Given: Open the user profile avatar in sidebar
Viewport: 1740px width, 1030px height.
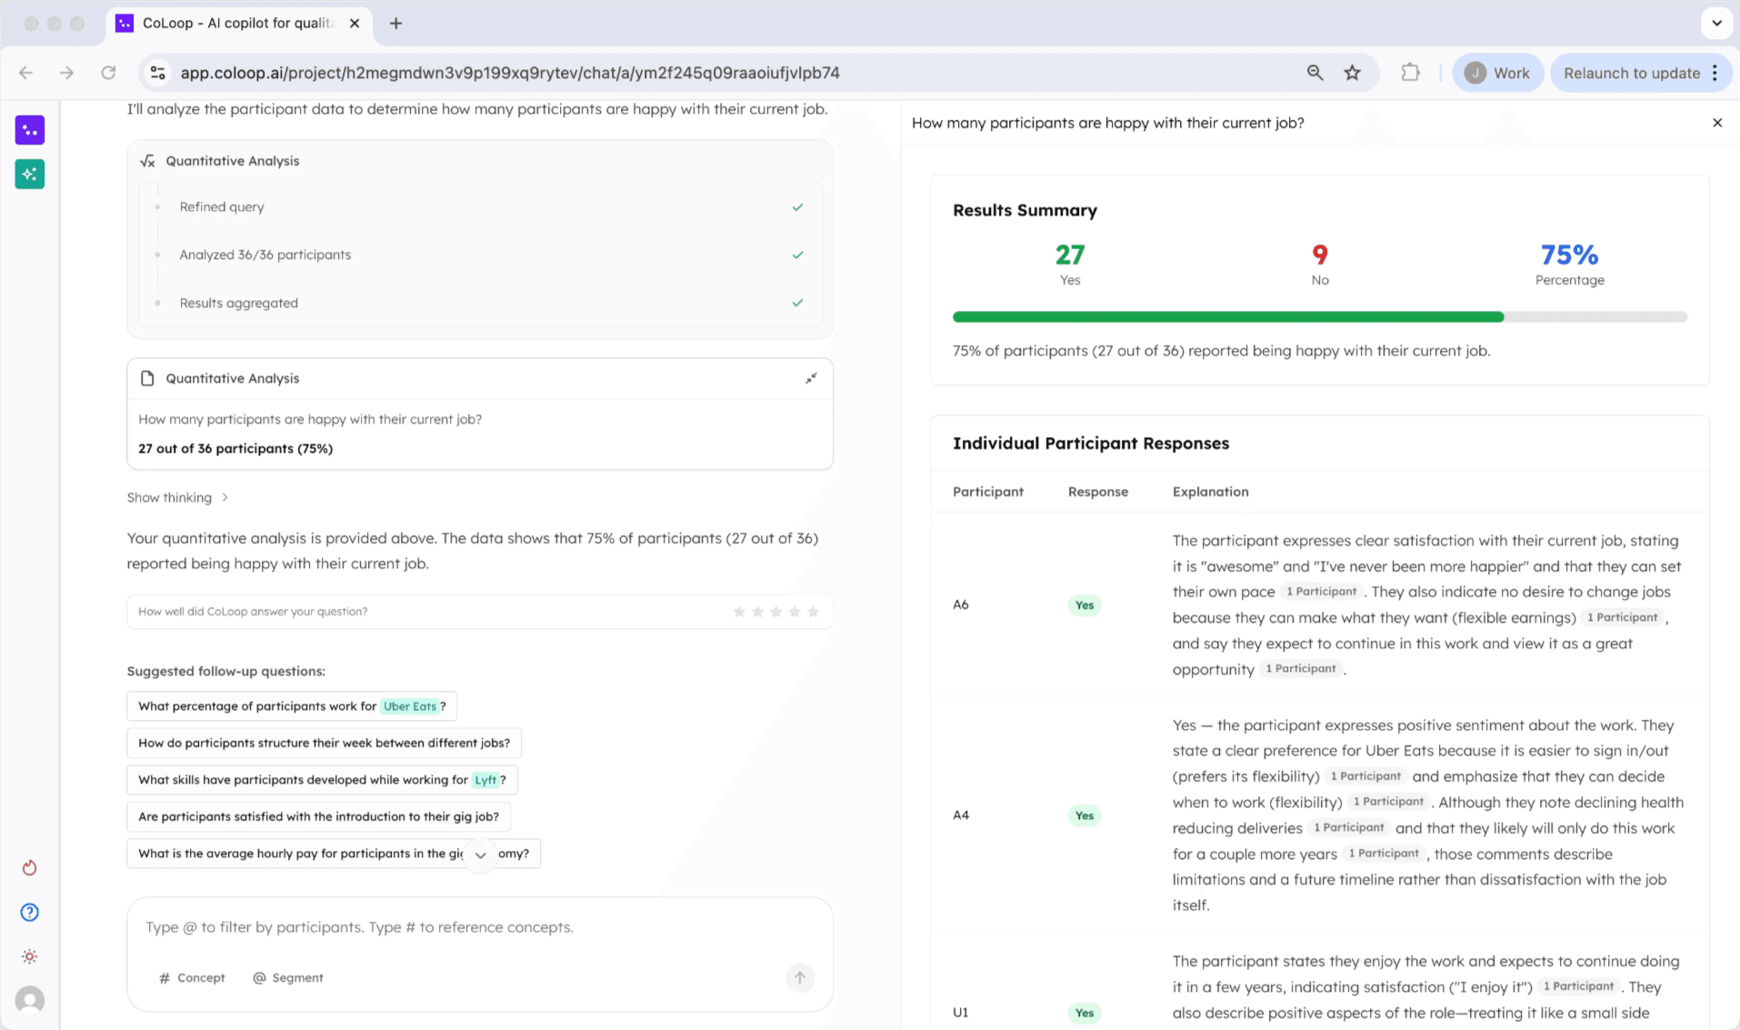Looking at the screenshot, I should pyautogui.click(x=30, y=1000).
